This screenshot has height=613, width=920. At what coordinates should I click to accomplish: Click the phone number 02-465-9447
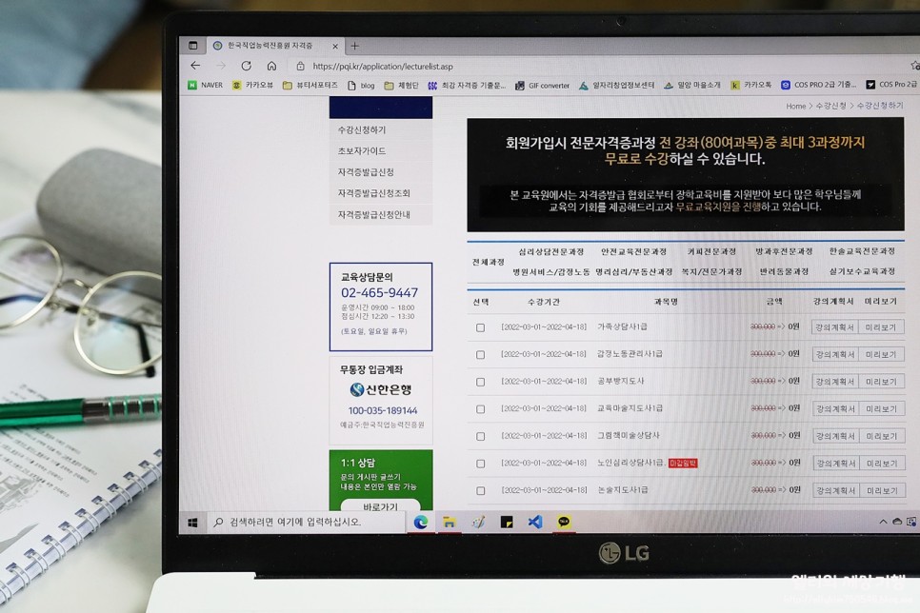[380, 293]
